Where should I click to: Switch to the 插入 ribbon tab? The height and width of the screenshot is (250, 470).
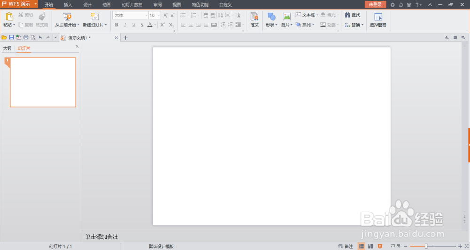pos(68,5)
